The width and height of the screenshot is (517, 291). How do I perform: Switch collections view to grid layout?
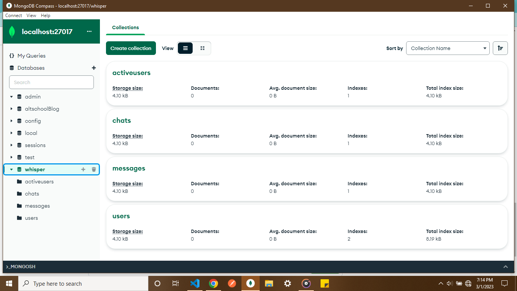coord(202,48)
